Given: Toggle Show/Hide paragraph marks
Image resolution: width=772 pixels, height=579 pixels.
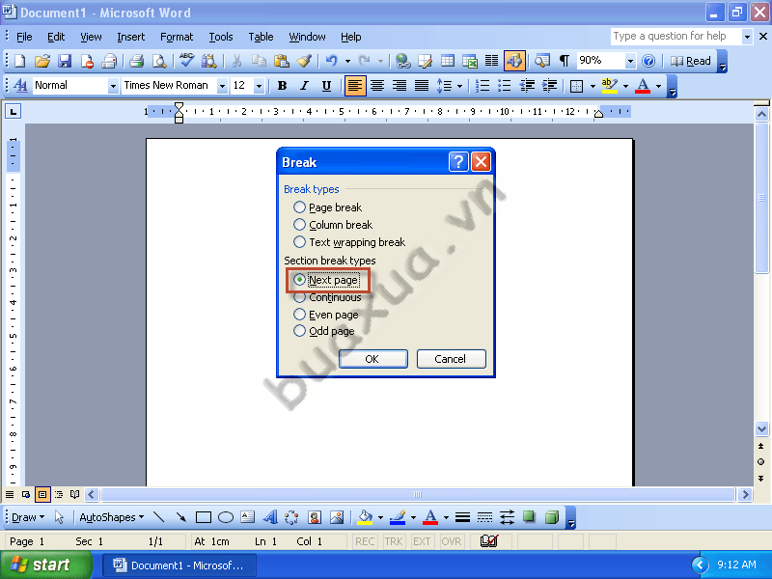Looking at the screenshot, I should [565, 61].
